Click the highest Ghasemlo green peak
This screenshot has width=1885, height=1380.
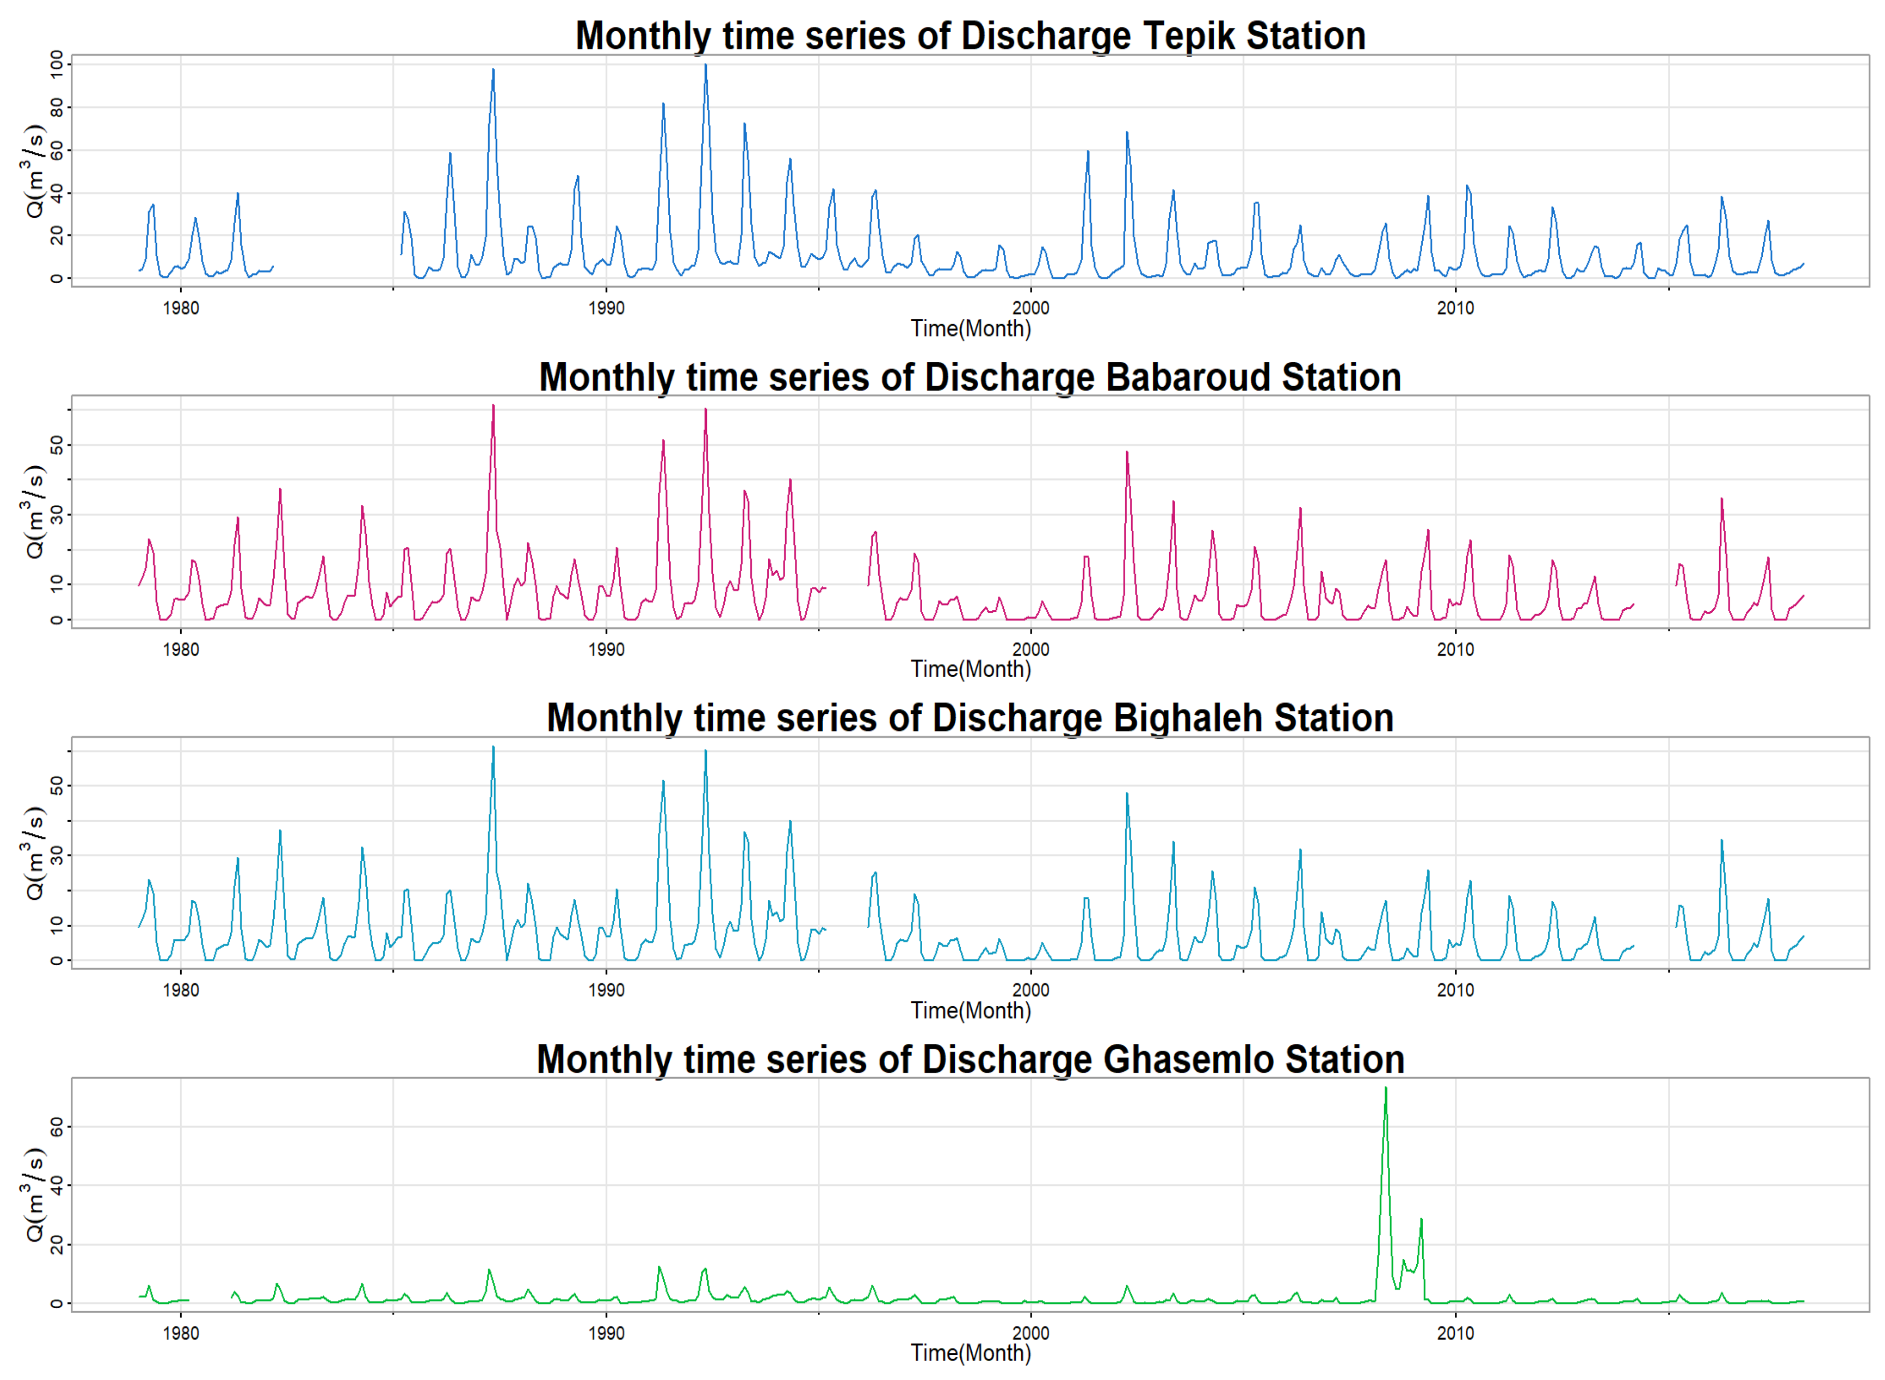[x=1386, y=1090]
